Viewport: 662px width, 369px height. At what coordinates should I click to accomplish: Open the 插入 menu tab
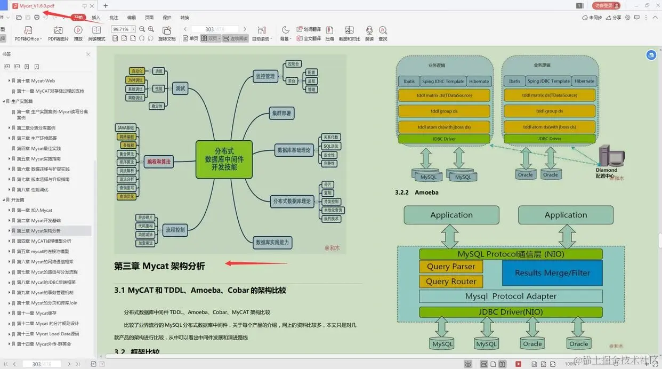coord(96,18)
